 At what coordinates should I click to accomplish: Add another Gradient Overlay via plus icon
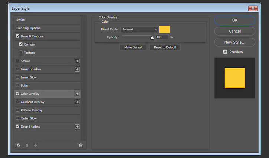pyautogui.click(x=77, y=102)
